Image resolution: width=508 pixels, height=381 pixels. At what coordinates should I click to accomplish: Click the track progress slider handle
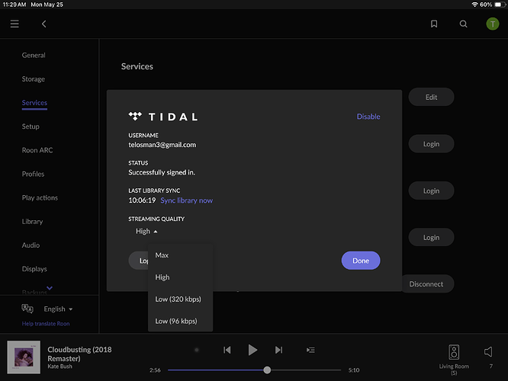pos(267,370)
